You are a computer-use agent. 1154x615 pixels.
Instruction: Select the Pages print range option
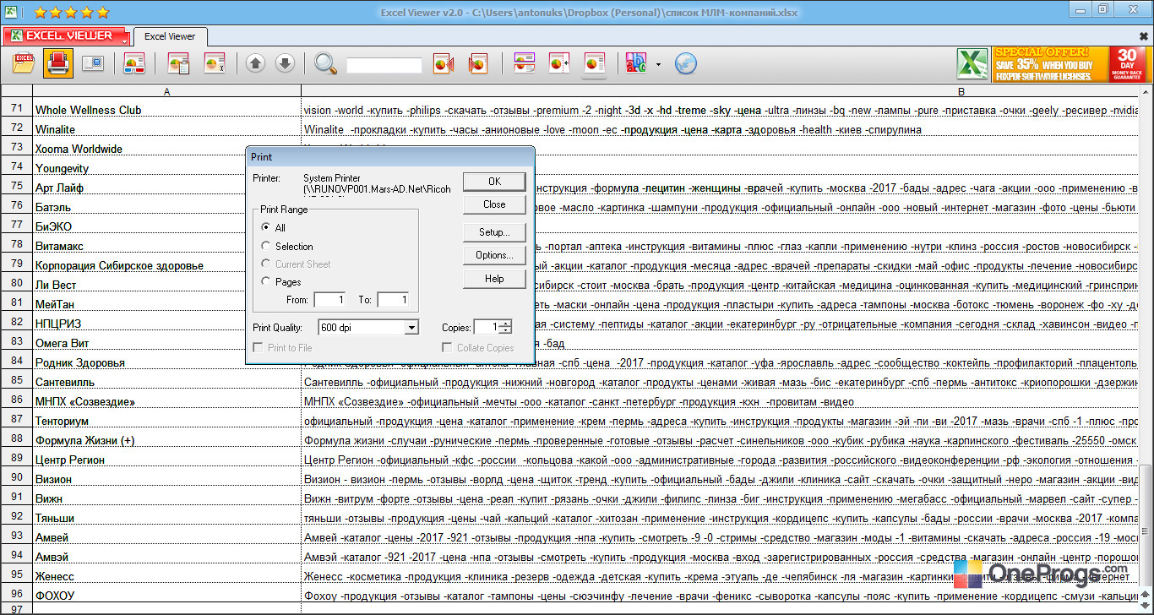pyautogui.click(x=267, y=282)
